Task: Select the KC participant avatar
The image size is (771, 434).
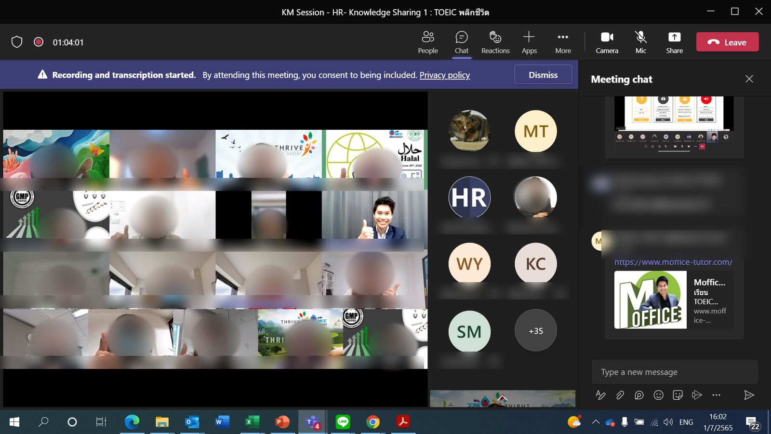Action: point(536,264)
